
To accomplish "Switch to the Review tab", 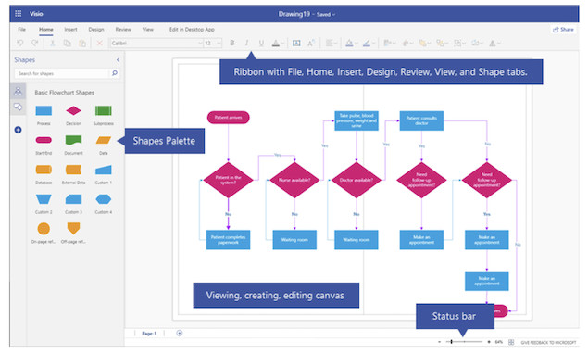I will point(123,30).
